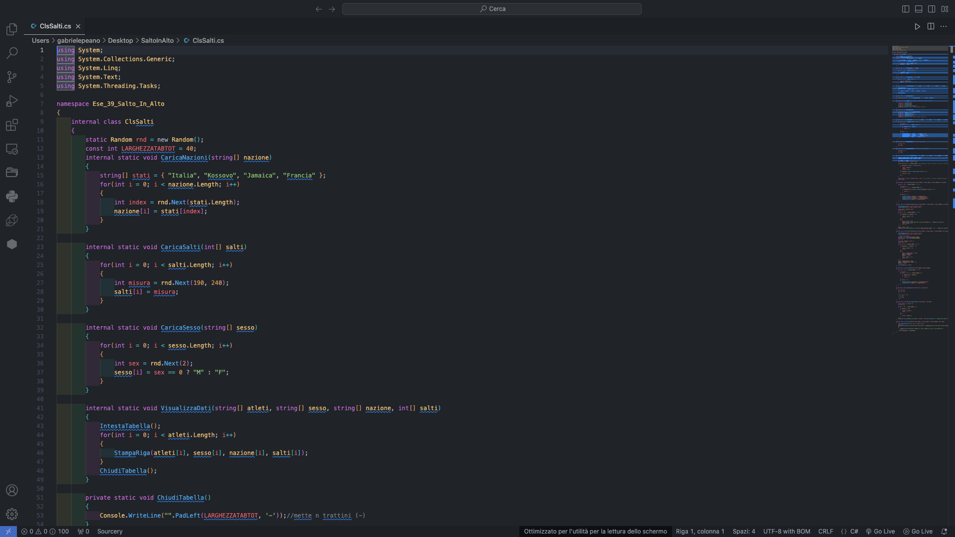955x537 pixels.
Task: Open the Run and Debug view
Action: point(12,101)
